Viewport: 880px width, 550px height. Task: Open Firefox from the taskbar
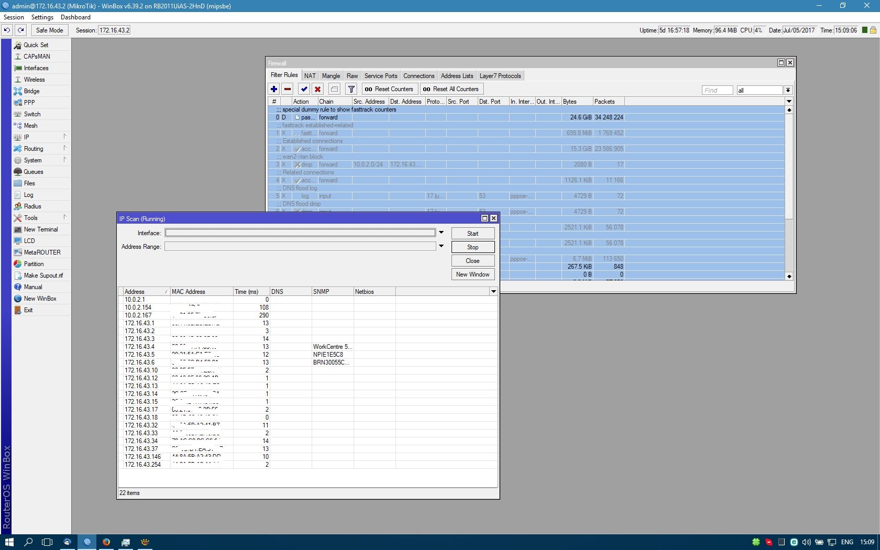[106, 542]
